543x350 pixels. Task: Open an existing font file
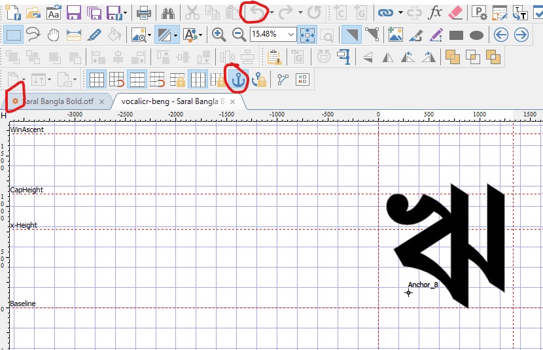coord(33,13)
